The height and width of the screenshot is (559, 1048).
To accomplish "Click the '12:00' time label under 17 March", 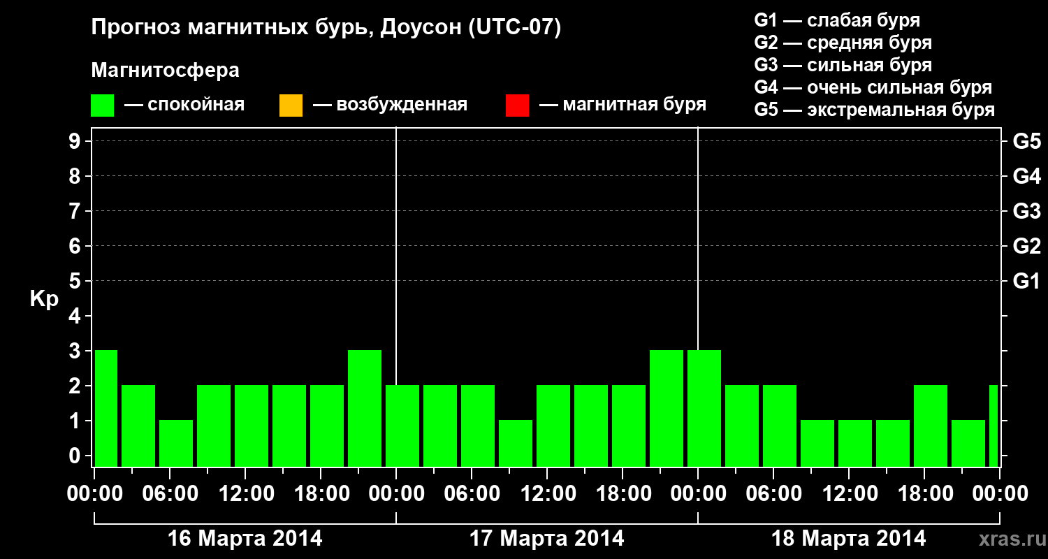I will 547,494.
